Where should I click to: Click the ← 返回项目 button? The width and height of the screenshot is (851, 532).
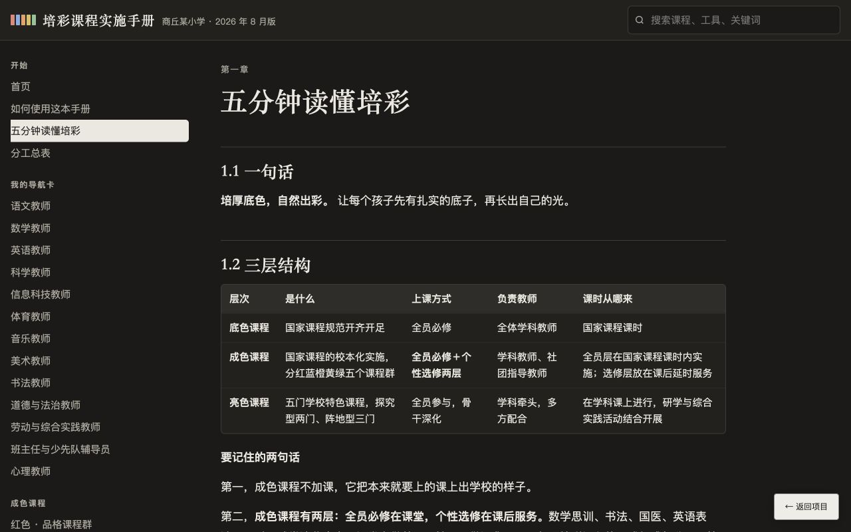[x=806, y=507]
